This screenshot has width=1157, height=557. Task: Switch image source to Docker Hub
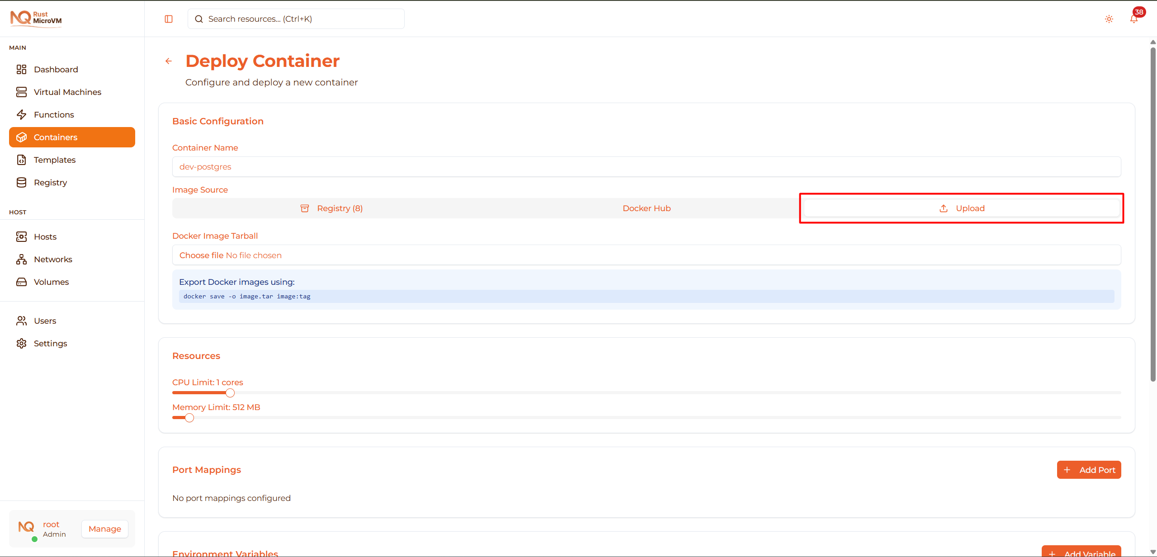point(646,208)
